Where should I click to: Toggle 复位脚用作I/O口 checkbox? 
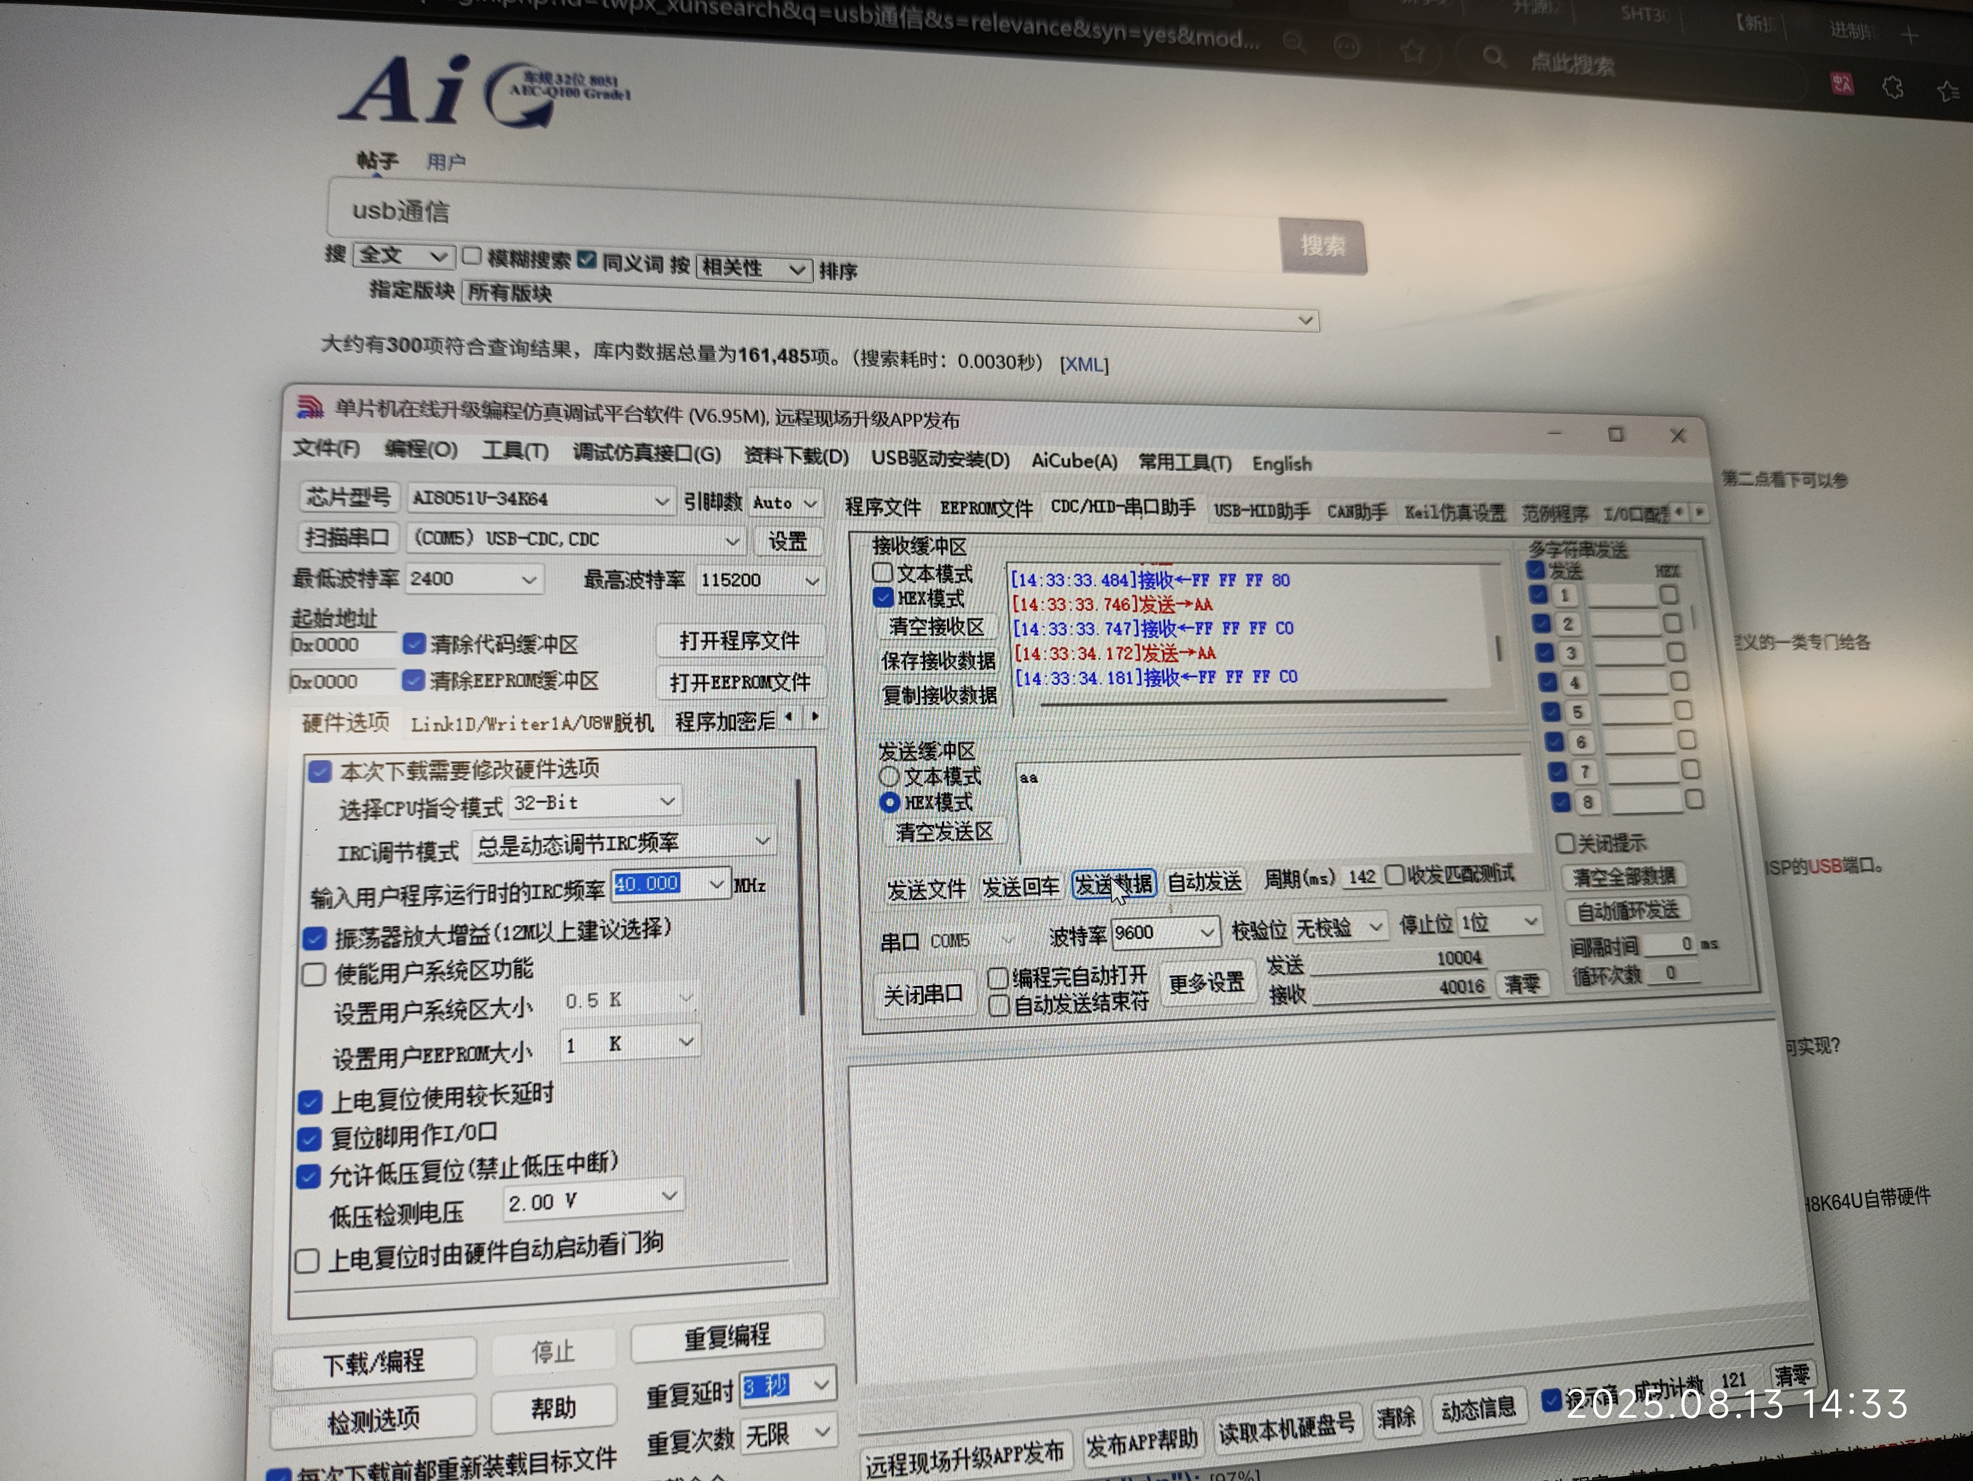(308, 1138)
